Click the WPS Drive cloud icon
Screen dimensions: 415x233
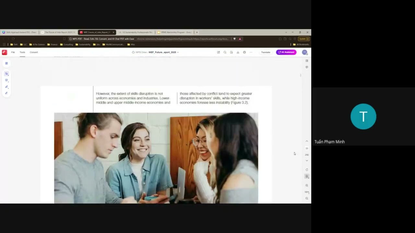click(133, 52)
